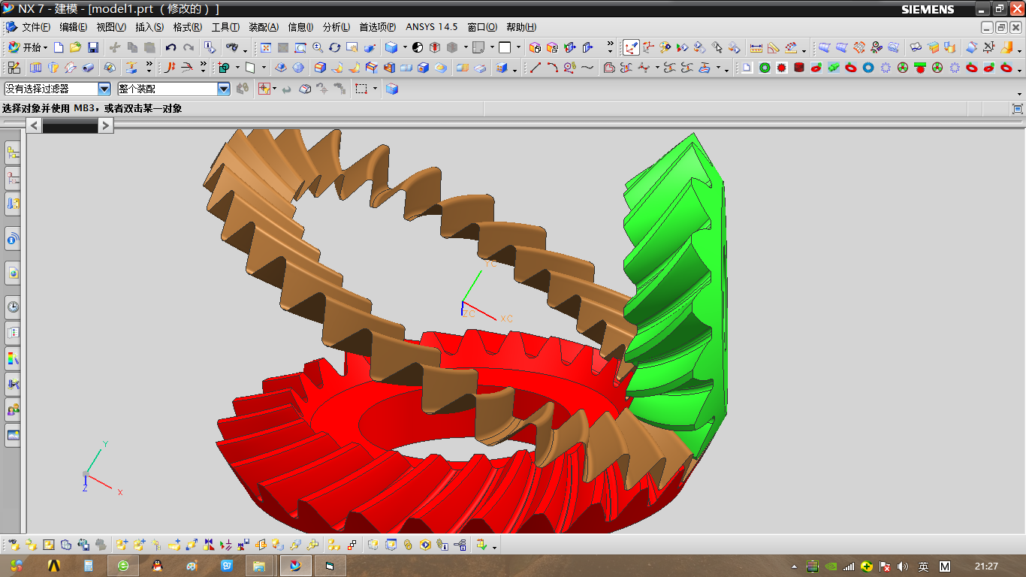Click the Arc curve tool

click(553, 68)
